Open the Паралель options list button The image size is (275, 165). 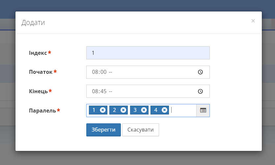(x=203, y=111)
